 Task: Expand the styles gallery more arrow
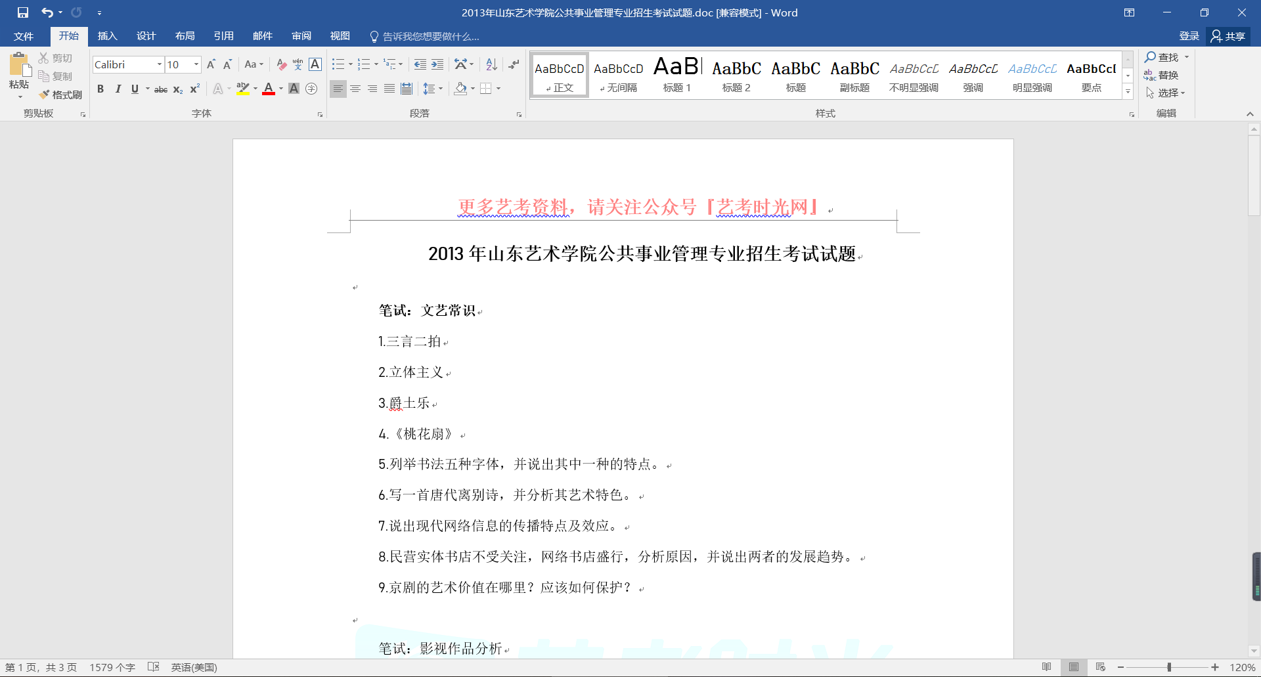(x=1128, y=93)
